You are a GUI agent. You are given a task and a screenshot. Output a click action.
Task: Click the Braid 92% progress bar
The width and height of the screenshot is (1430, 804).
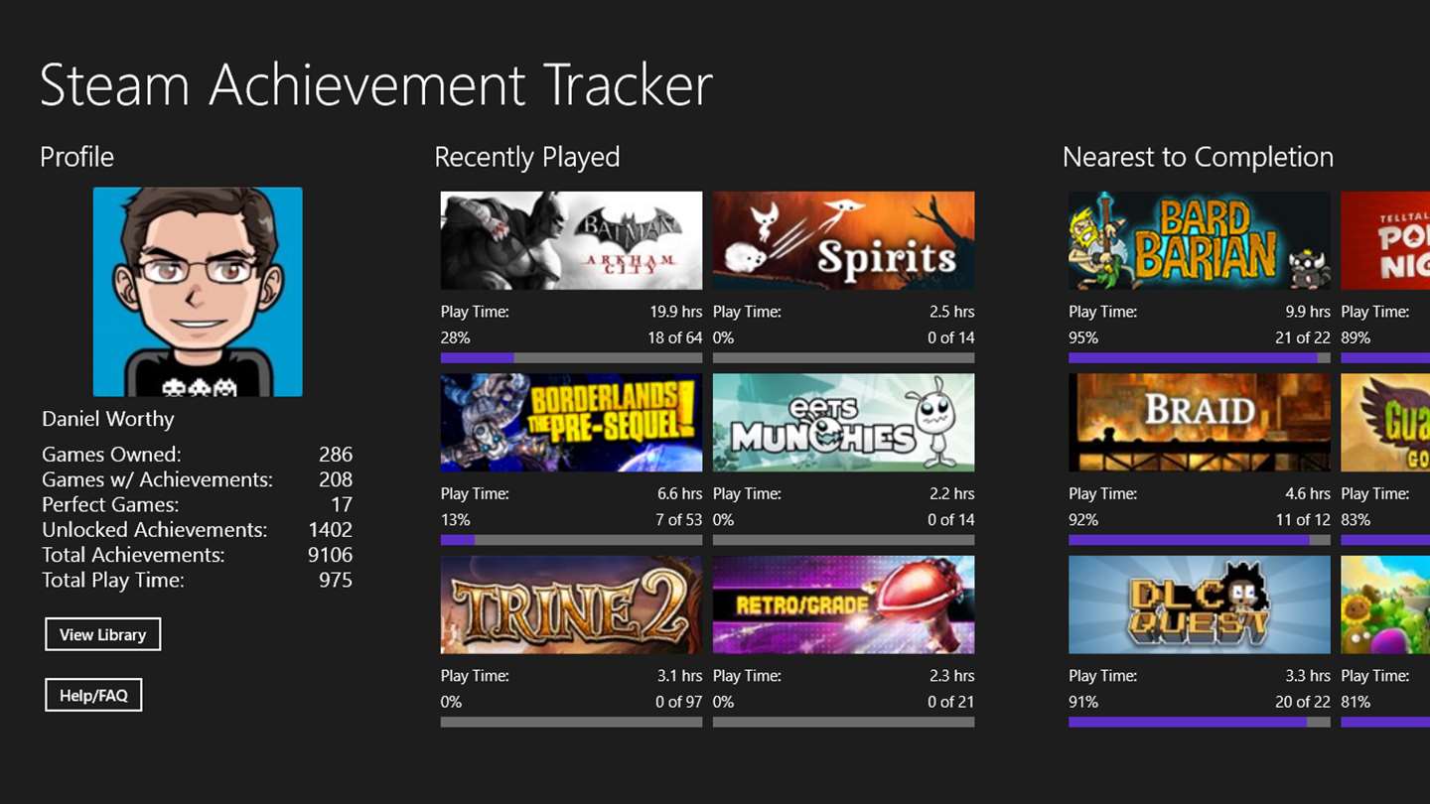tap(1200, 540)
